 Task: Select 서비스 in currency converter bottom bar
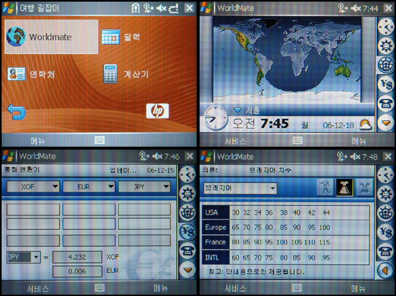pos(38,289)
